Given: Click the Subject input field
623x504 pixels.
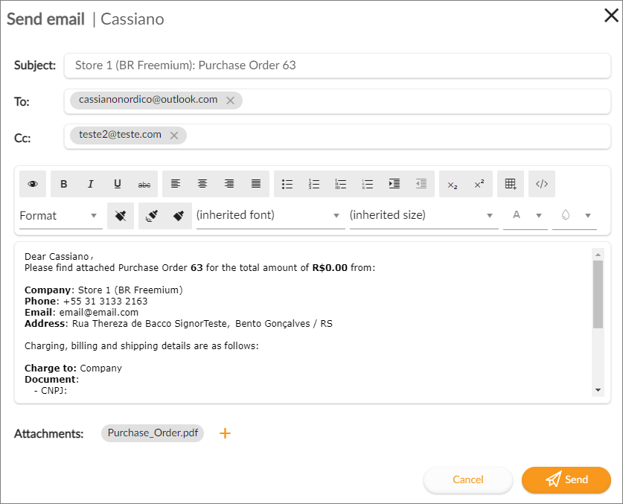Looking at the screenshot, I should 337,66.
